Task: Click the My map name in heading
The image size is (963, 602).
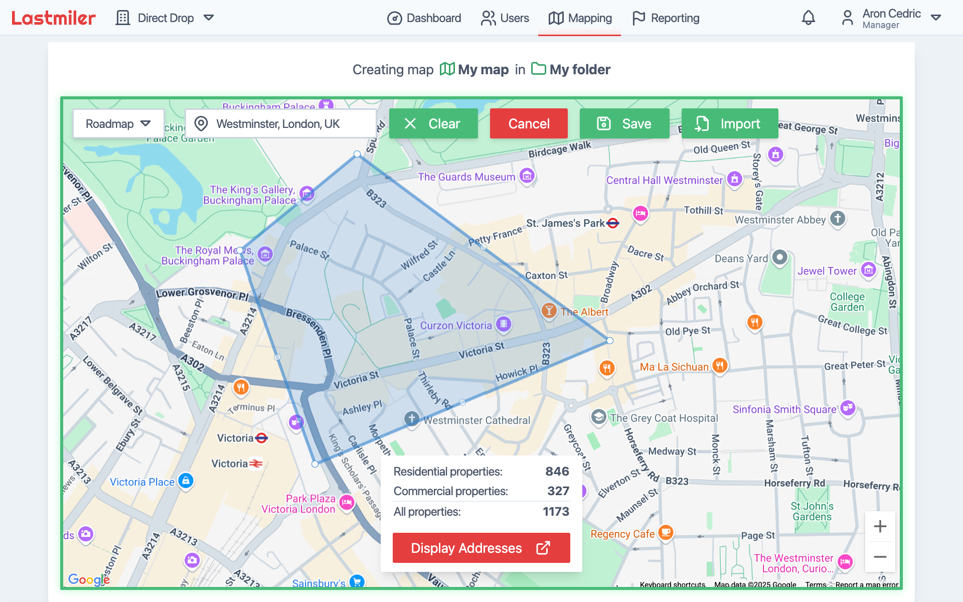Action: point(484,69)
